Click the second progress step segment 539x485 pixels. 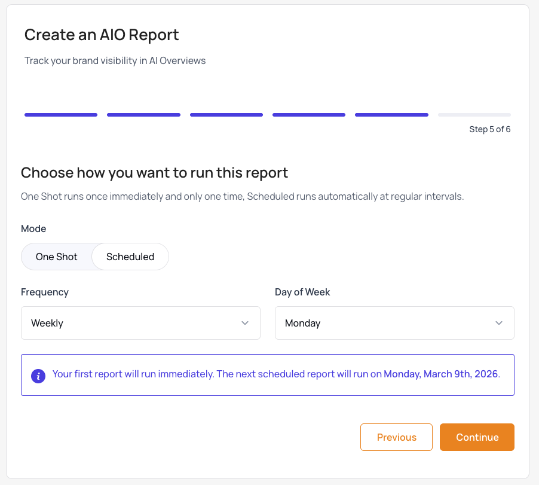pyautogui.click(x=143, y=114)
